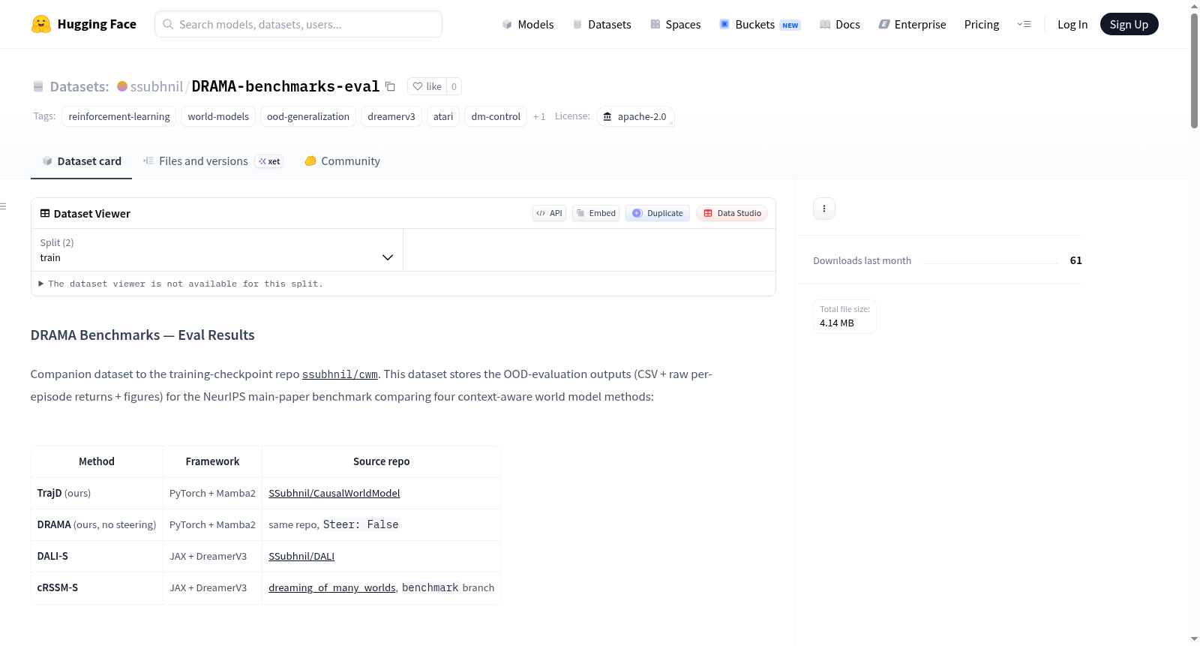Image resolution: width=1200 pixels, height=646 pixels.
Task: Open the SSubhnil/DALI source repo link
Action: click(x=301, y=556)
